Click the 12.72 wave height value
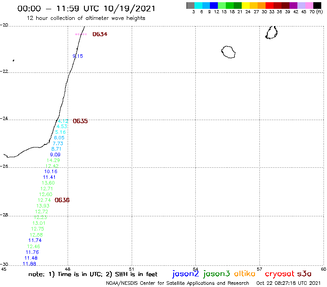327x287 pixels. [42, 211]
